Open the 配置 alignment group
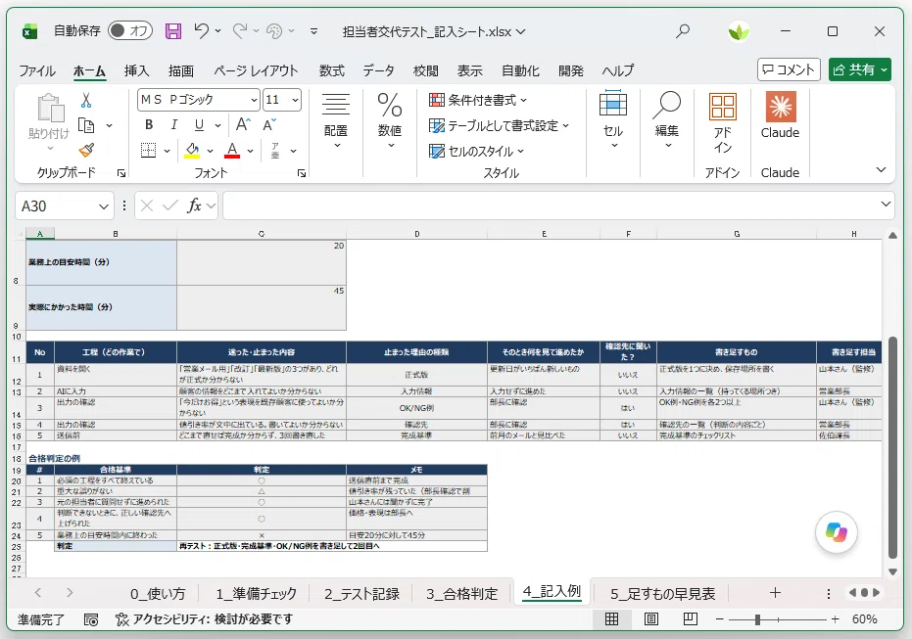This screenshot has height=639, width=912. pos(336,120)
